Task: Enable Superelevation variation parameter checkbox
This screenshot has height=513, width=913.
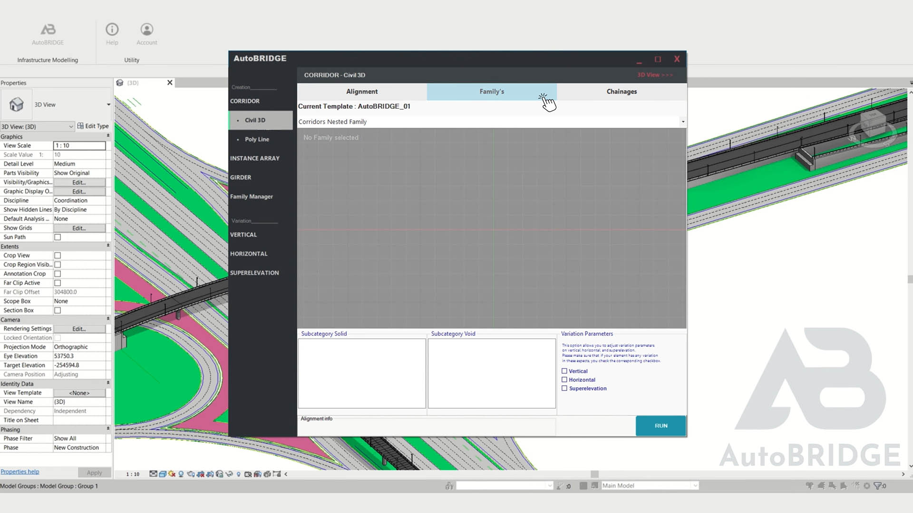Action: click(564, 388)
